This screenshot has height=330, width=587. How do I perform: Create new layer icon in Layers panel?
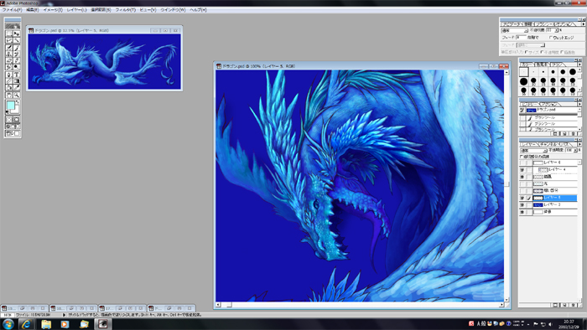click(564, 305)
